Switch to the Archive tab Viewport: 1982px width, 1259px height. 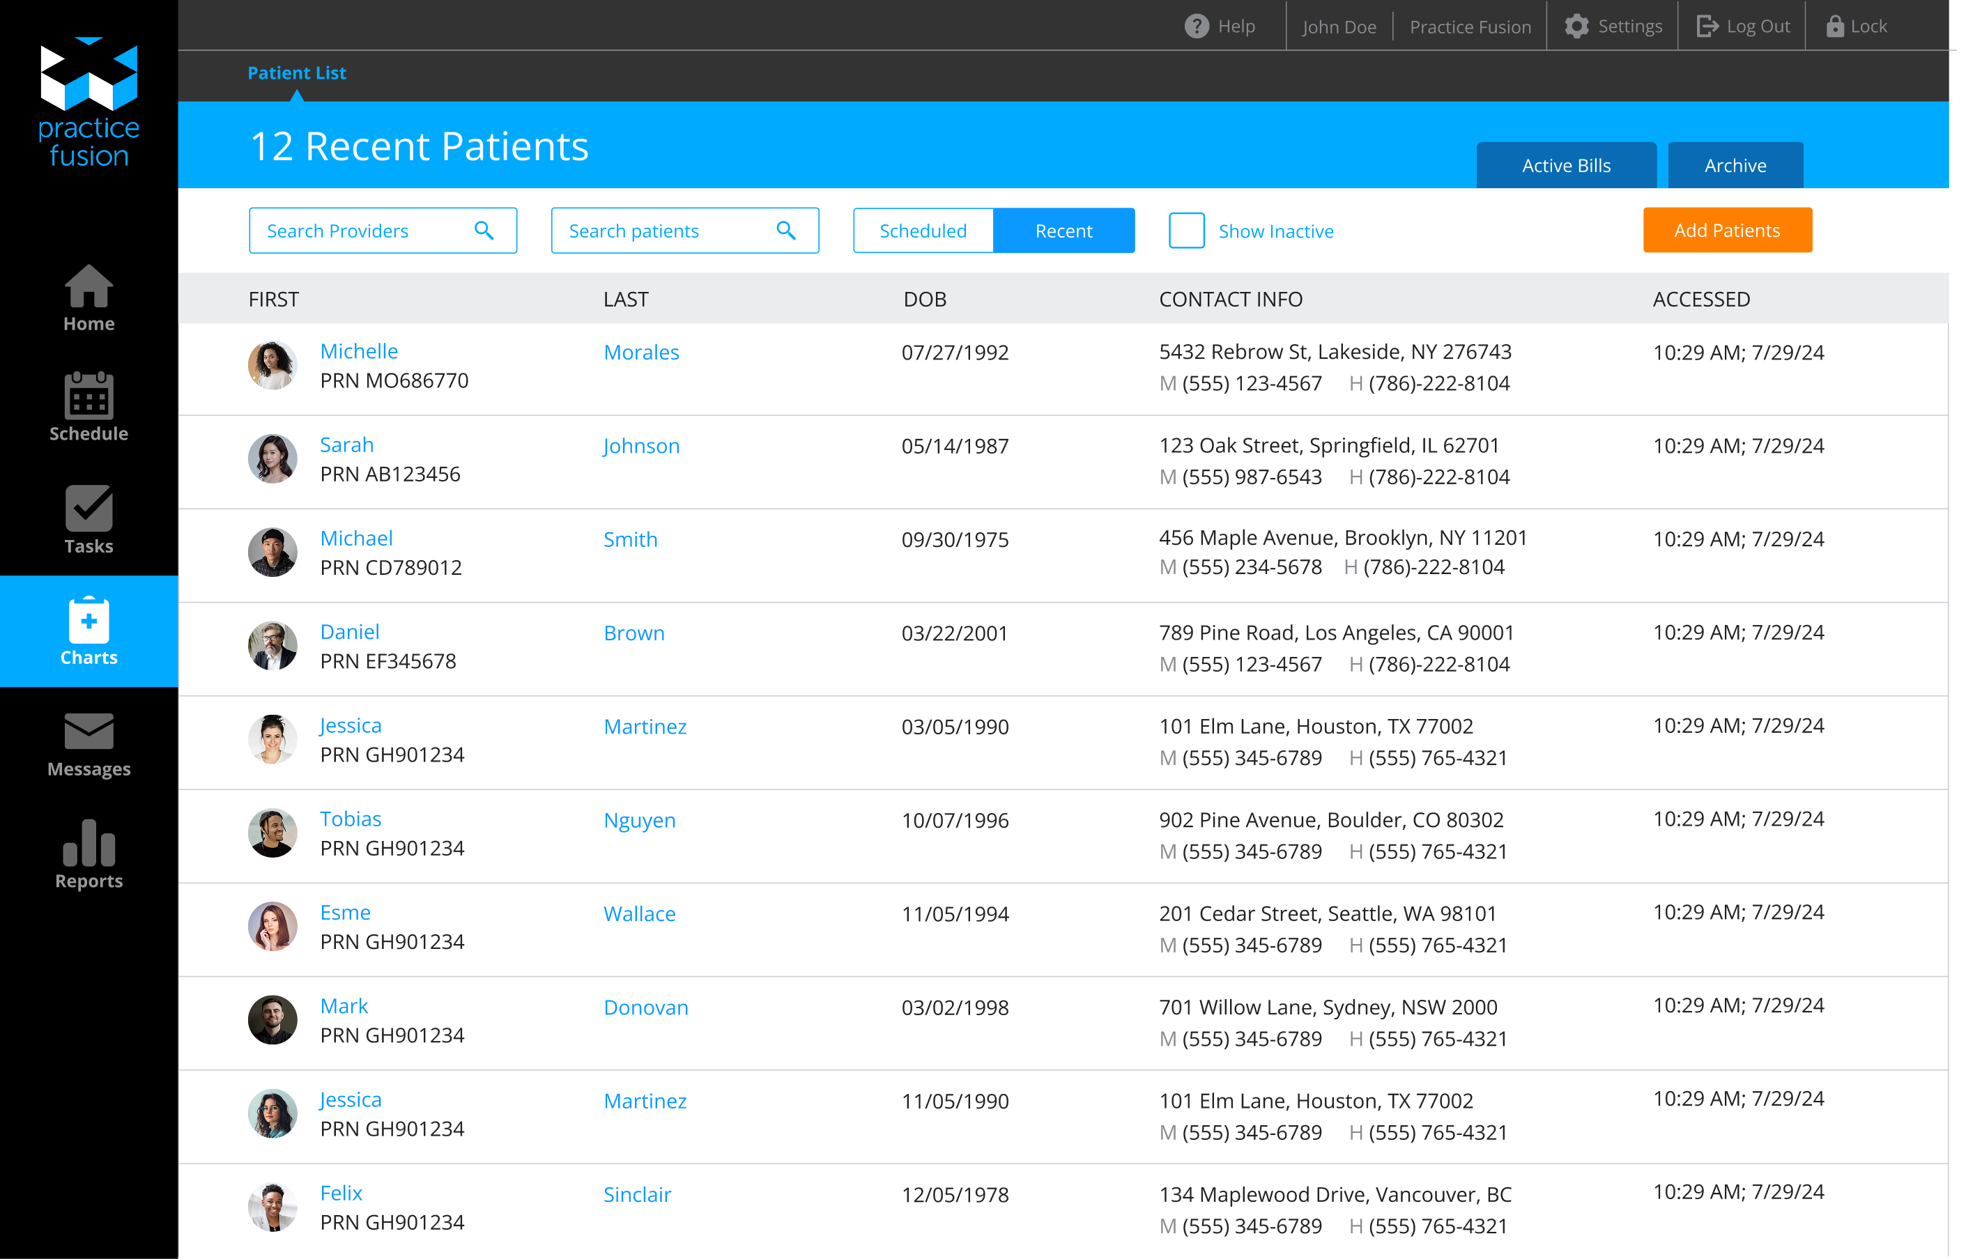[1735, 165]
